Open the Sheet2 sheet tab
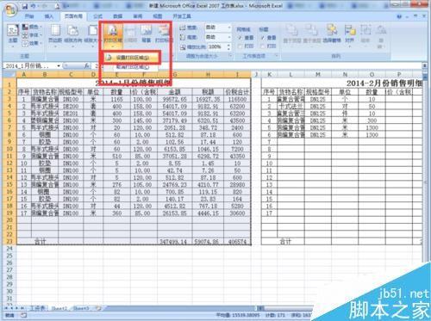Screen dimensions: 431x321 point(59,308)
